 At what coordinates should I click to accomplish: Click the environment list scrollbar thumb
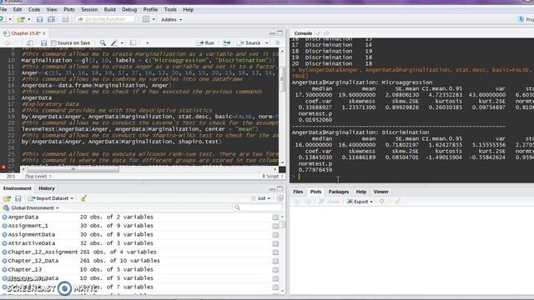coord(282,224)
